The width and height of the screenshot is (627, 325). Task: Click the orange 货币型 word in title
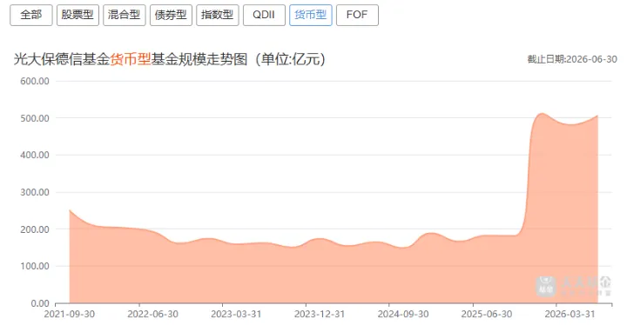pos(131,59)
